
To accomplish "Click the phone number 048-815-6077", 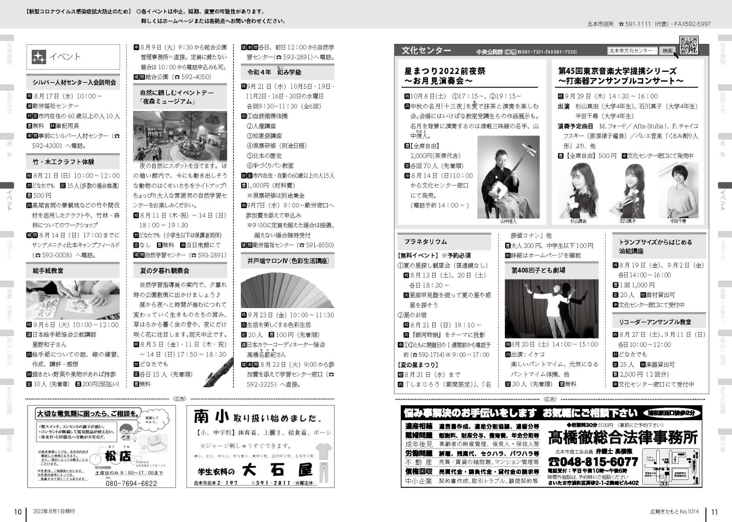I will pyautogui.click(x=593, y=462).
